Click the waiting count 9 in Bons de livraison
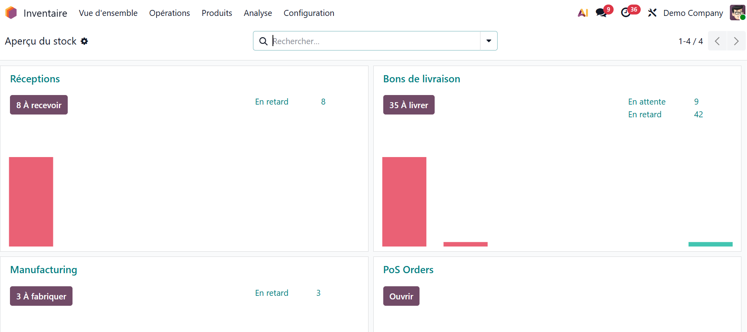The height and width of the screenshot is (332, 747). pos(696,102)
